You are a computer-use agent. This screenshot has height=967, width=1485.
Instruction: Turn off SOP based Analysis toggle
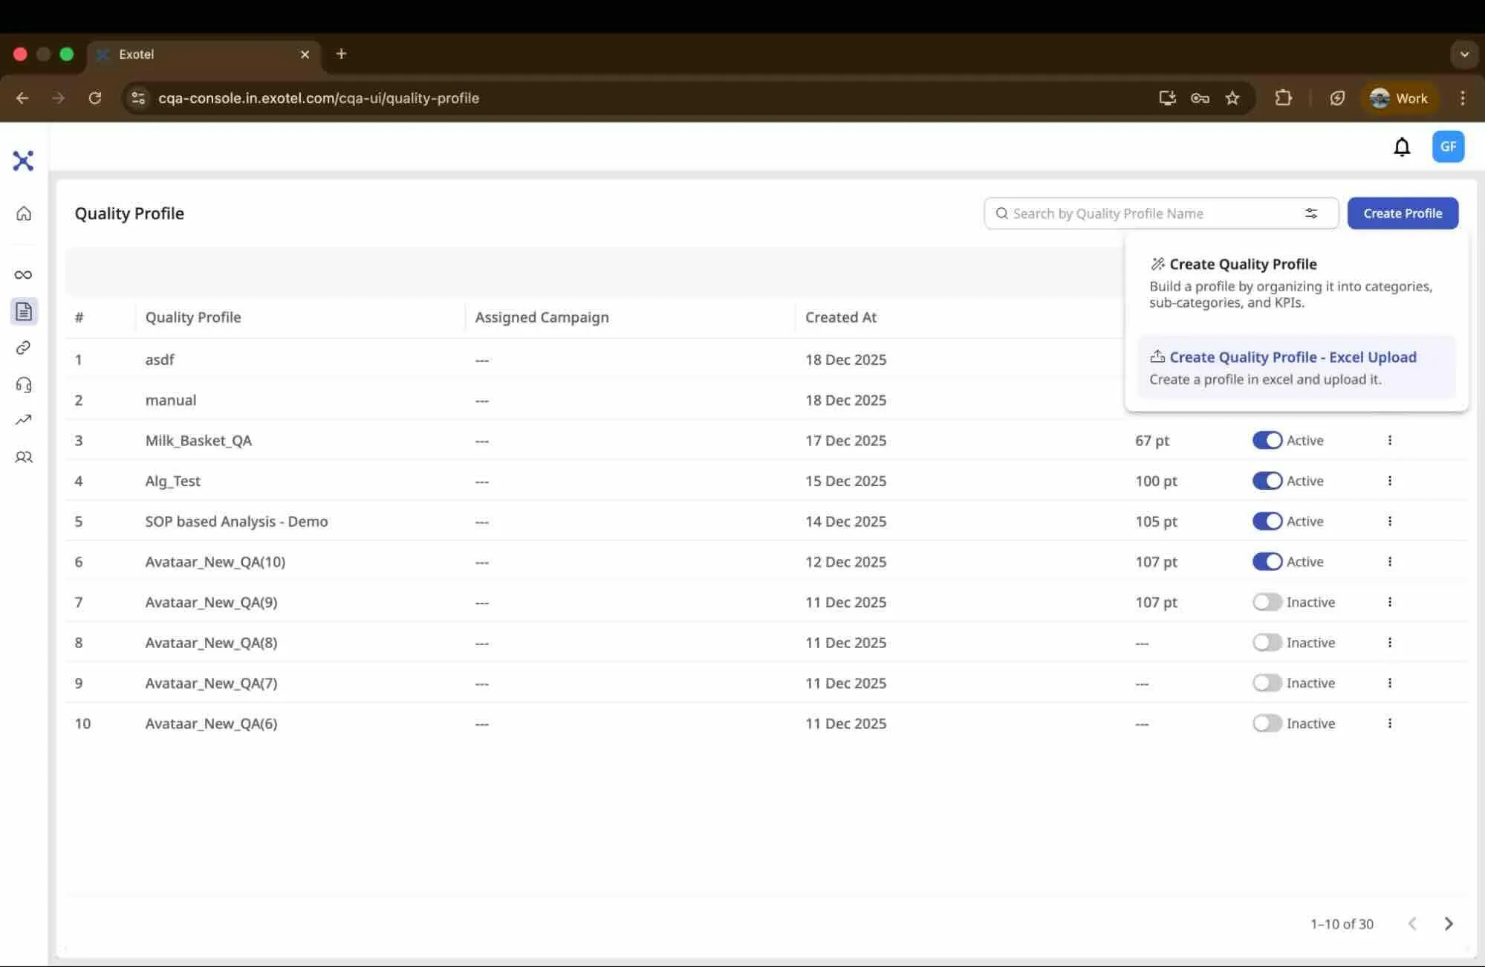[x=1267, y=521]
